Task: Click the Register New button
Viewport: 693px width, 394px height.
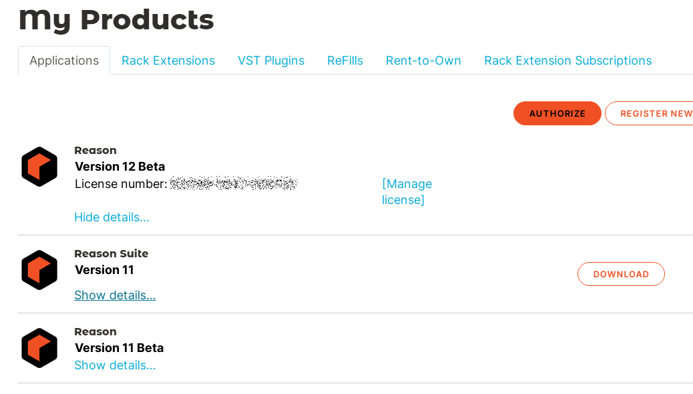Action: tap(650, 113)
